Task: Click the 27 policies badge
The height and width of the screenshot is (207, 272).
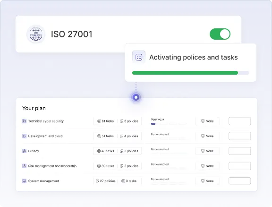Action: 105,181
